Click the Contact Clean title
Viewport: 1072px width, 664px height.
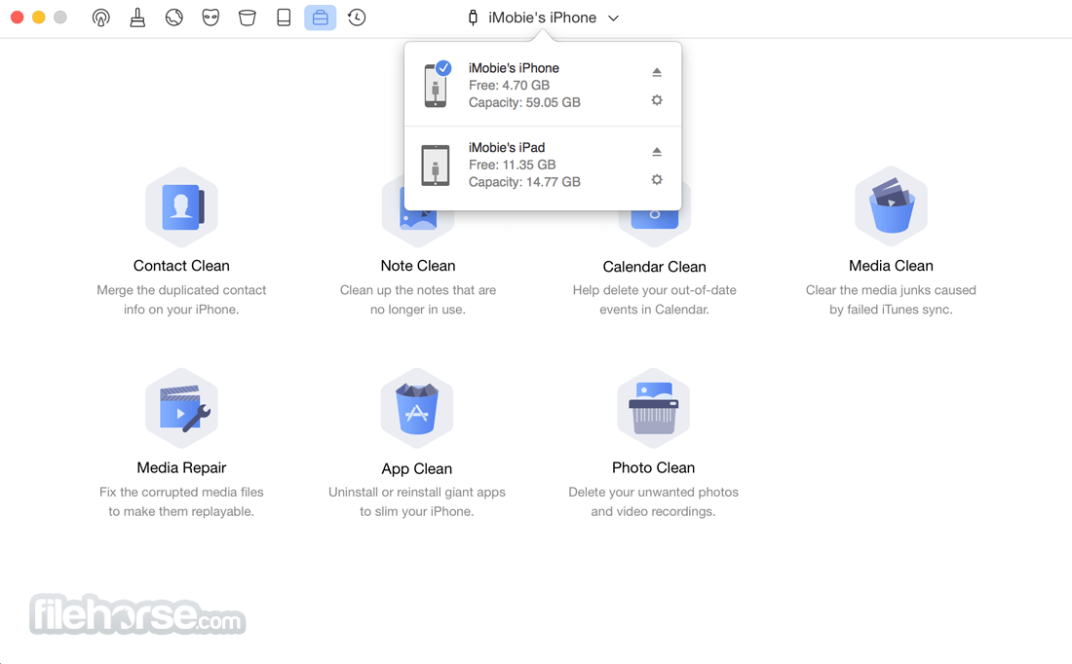point(182,266)
